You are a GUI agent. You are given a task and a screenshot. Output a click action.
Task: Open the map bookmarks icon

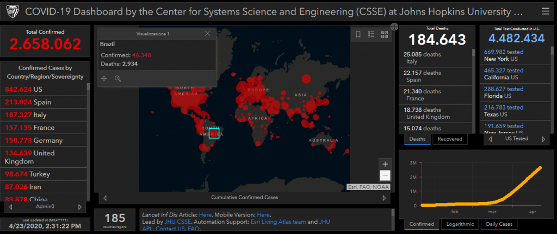pos(358,34)
